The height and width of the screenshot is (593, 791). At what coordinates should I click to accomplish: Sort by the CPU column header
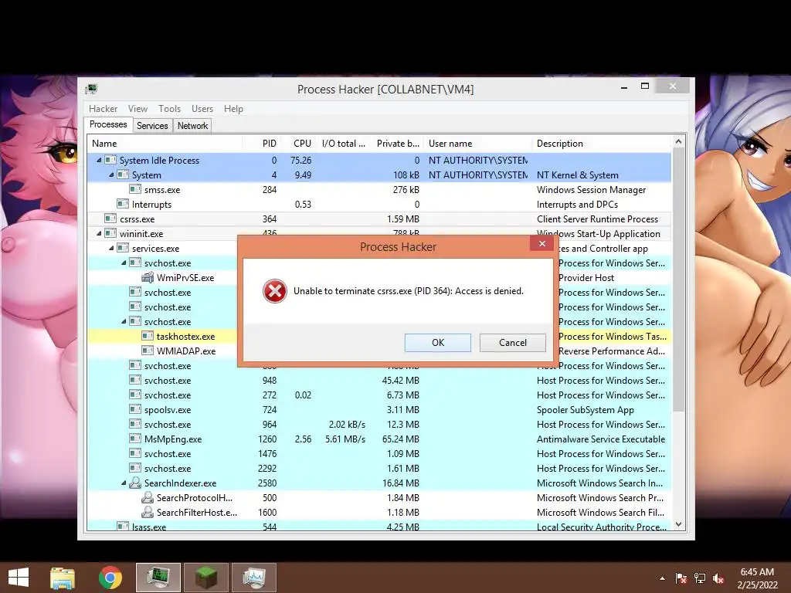300,143
